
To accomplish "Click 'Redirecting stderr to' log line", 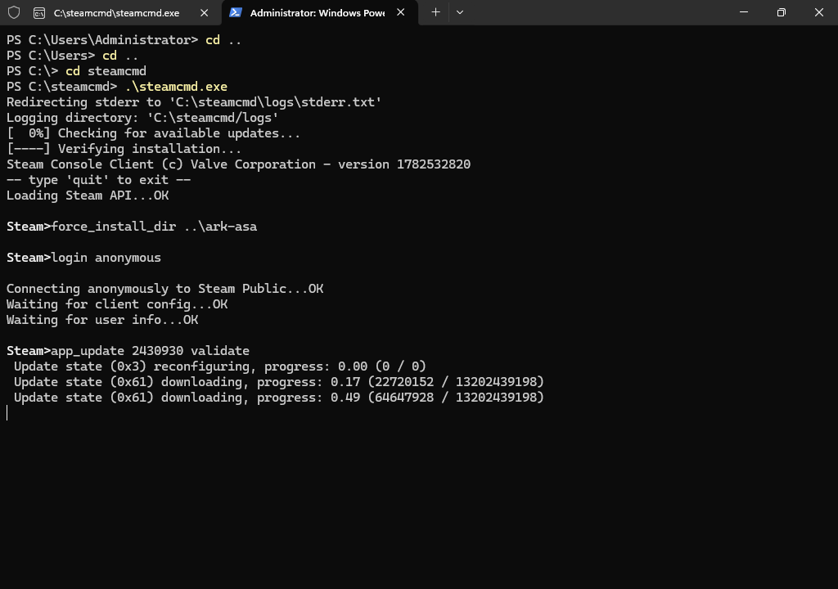I will (x=194, y=102).
